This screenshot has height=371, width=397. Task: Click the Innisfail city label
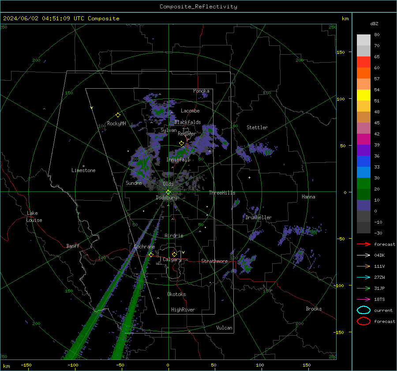pos(178,160)
